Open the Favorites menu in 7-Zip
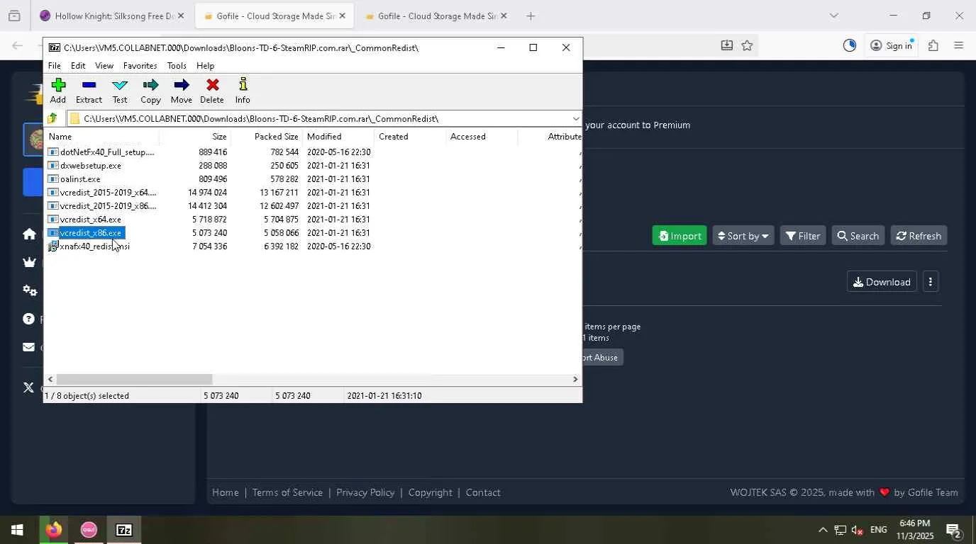The width and height of the screenshot is (976, 544). pyautogui.click(x=140, y=66)
